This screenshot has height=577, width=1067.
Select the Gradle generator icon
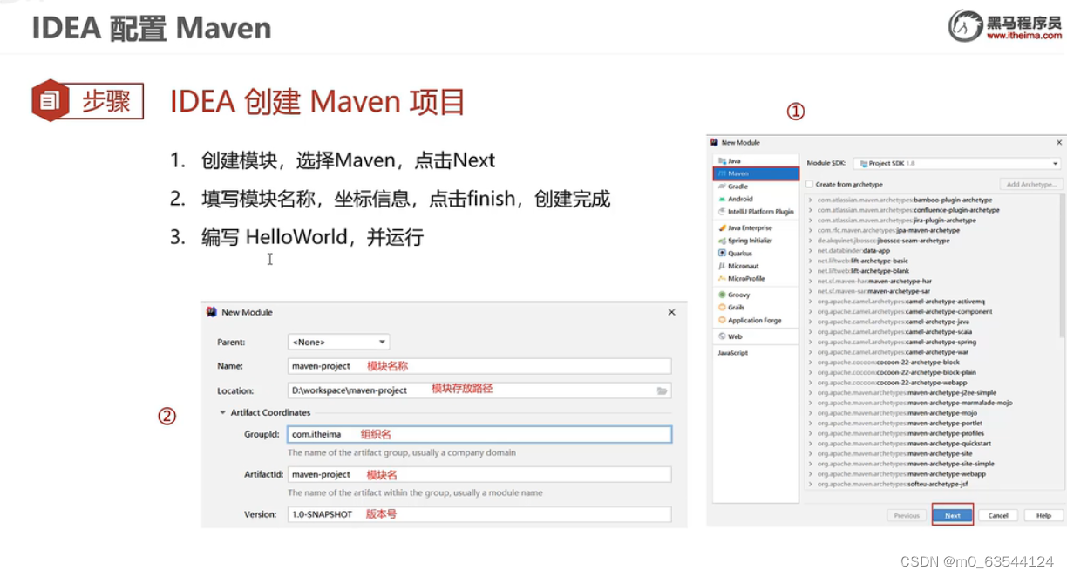pyautogui.click(x=721, y=187)
